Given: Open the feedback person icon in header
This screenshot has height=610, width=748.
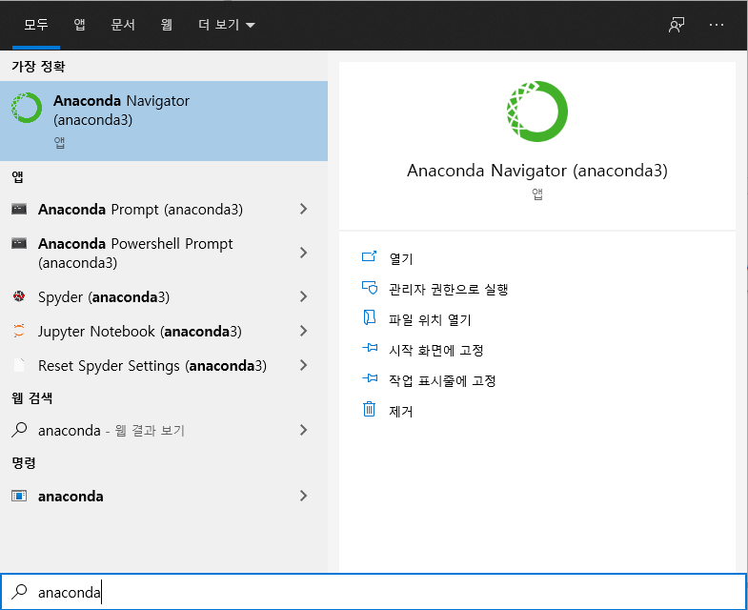Looking at the screenshot, I should click(x=677, y=25).
